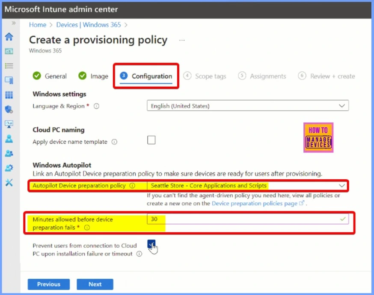Click the Create a provisioning policy heading
Viewport: 374px width, 295px height.
coord(98,40)
